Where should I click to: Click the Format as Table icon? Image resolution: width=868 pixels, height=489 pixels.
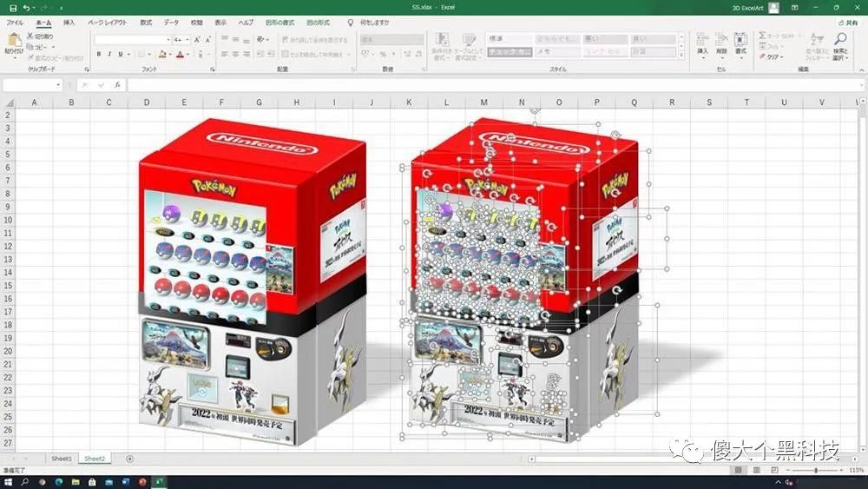(469, 40)
